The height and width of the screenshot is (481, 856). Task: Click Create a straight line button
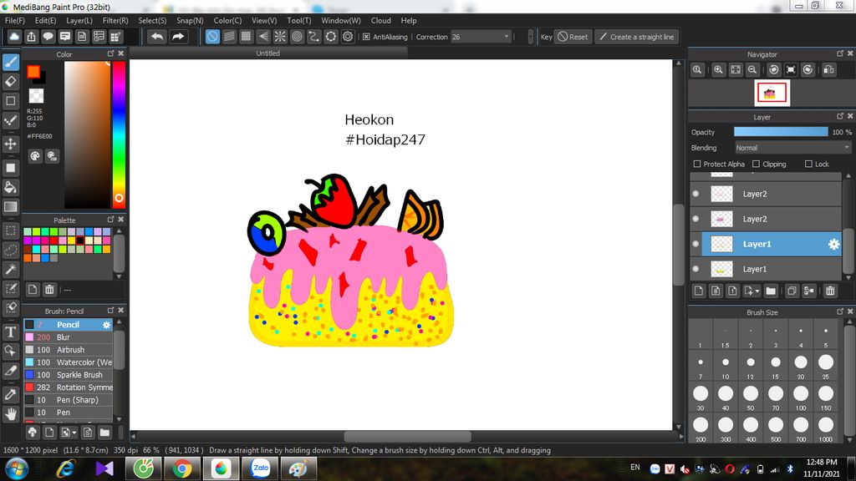[x=636, y=37]
